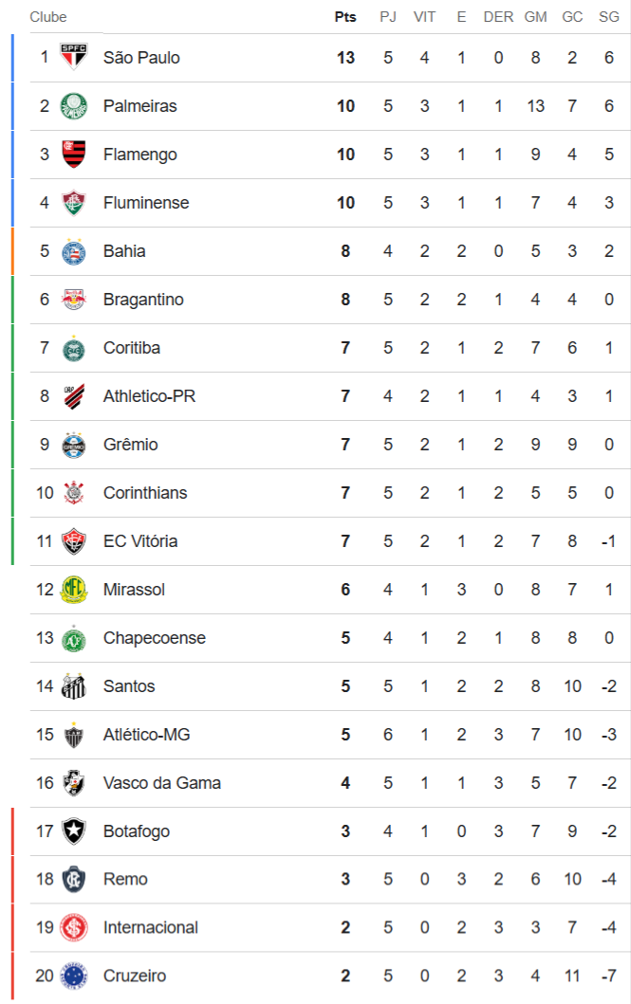Select the Flamengo crest icon
The image size is (631, 1004).
coord(73,155)
